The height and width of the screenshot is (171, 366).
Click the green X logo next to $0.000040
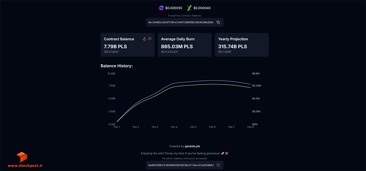[189, 8]
